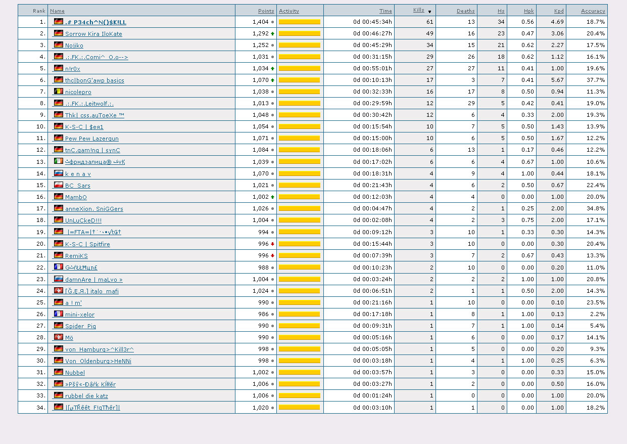
Task: Sort by Name column header
Action: pyautogui.click(x=57, y=11)
